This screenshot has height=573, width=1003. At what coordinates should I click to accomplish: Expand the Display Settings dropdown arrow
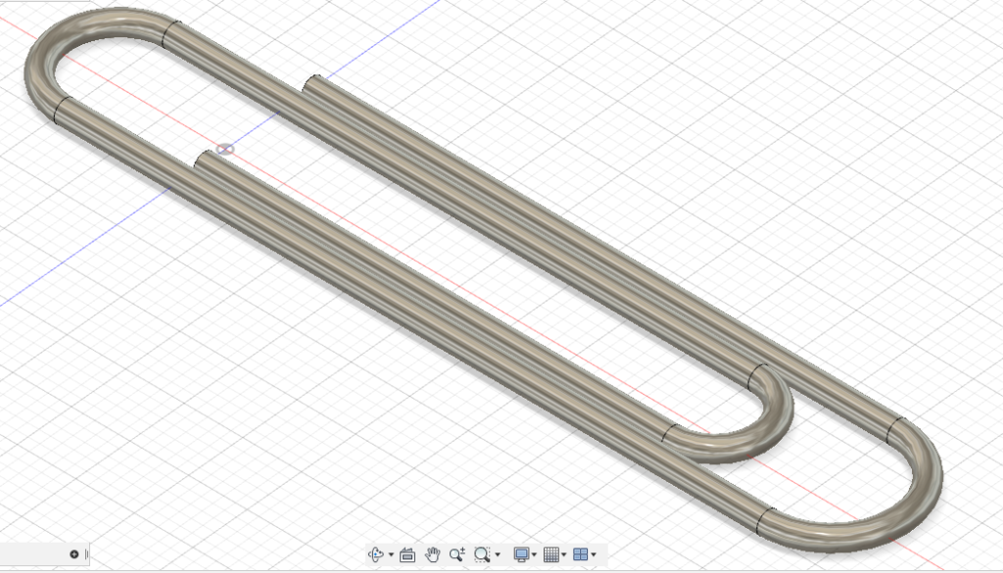[534, 554]
